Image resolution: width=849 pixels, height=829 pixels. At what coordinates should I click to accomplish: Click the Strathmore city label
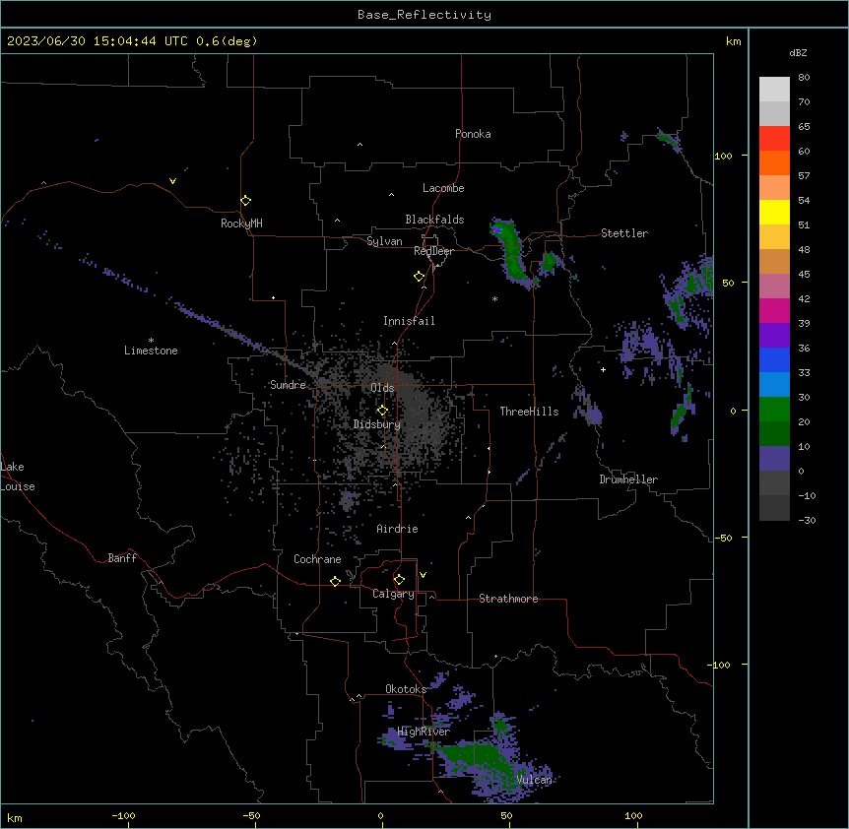[508, 599]
